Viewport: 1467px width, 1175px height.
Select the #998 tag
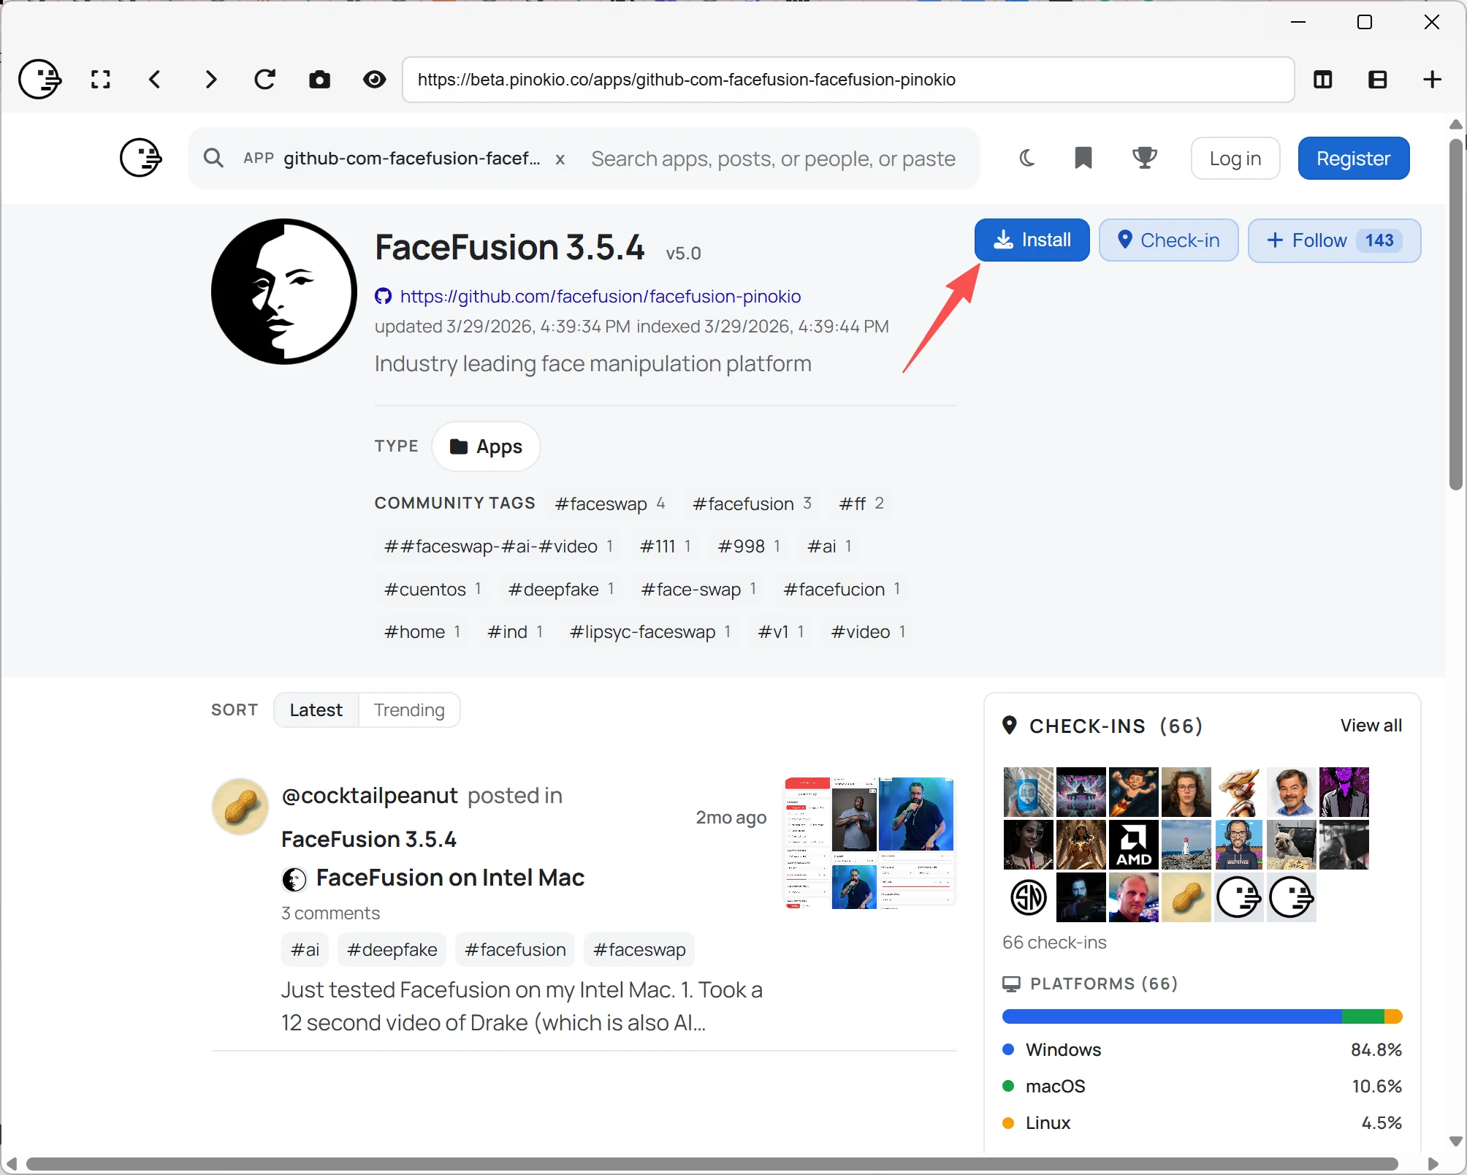[750, 546]
